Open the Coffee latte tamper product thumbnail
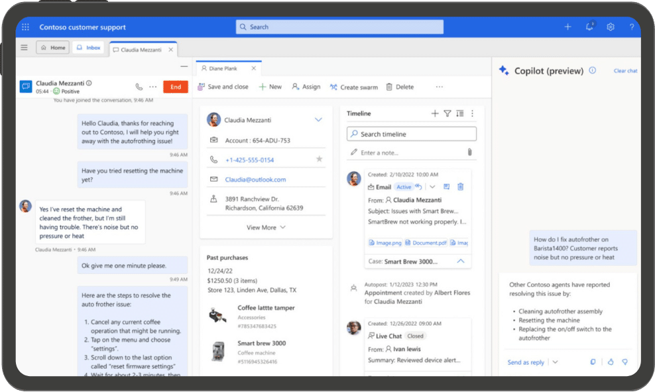 point(217,316)
